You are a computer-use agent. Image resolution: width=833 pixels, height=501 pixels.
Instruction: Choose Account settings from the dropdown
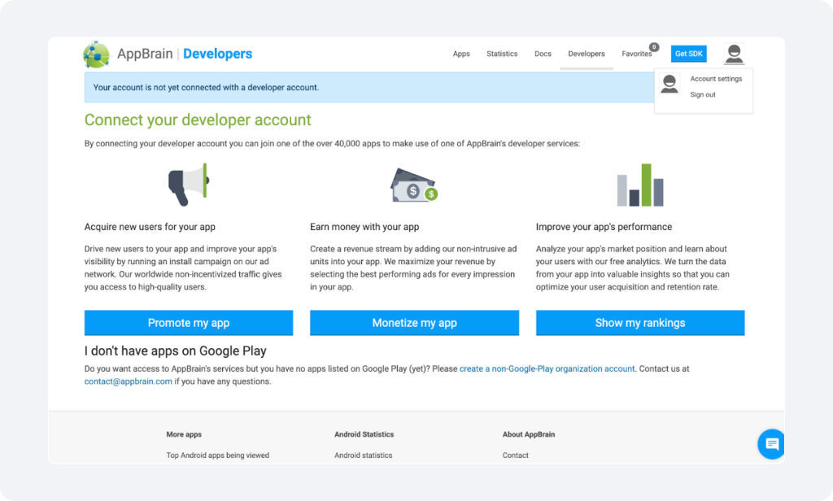716,79
